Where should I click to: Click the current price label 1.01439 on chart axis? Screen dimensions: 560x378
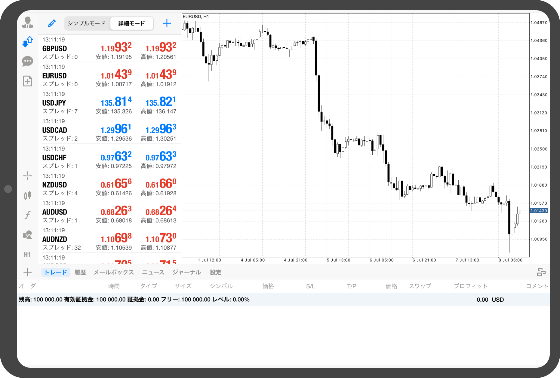539,211
